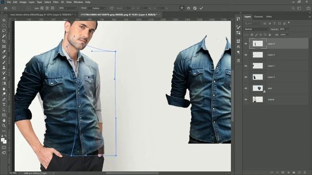Viewport: 312px width, 175px height.
Task: Select the Pen tool
Action: (x=4, y=99)
